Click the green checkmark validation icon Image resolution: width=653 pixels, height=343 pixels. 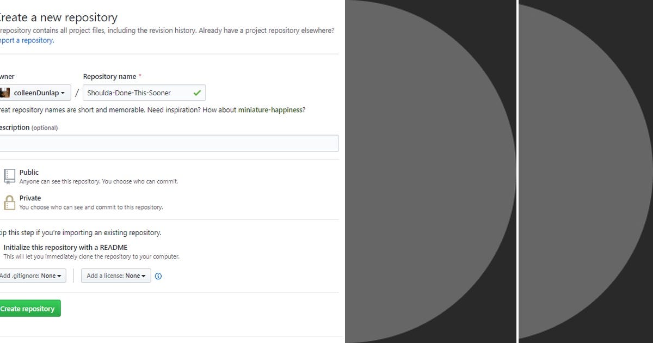pos(196,93)
